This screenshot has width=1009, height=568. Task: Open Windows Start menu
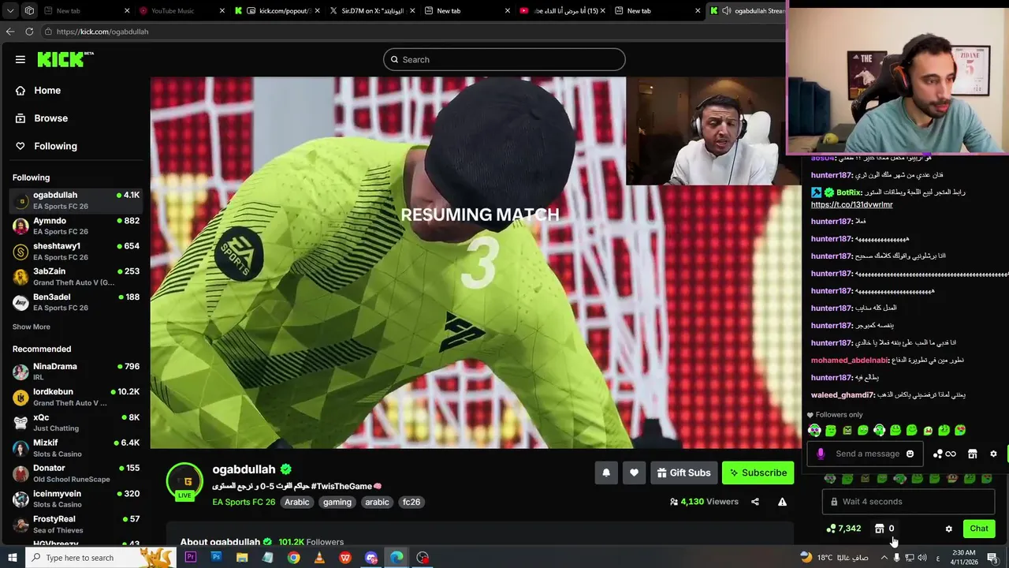(x=12, y=558)
